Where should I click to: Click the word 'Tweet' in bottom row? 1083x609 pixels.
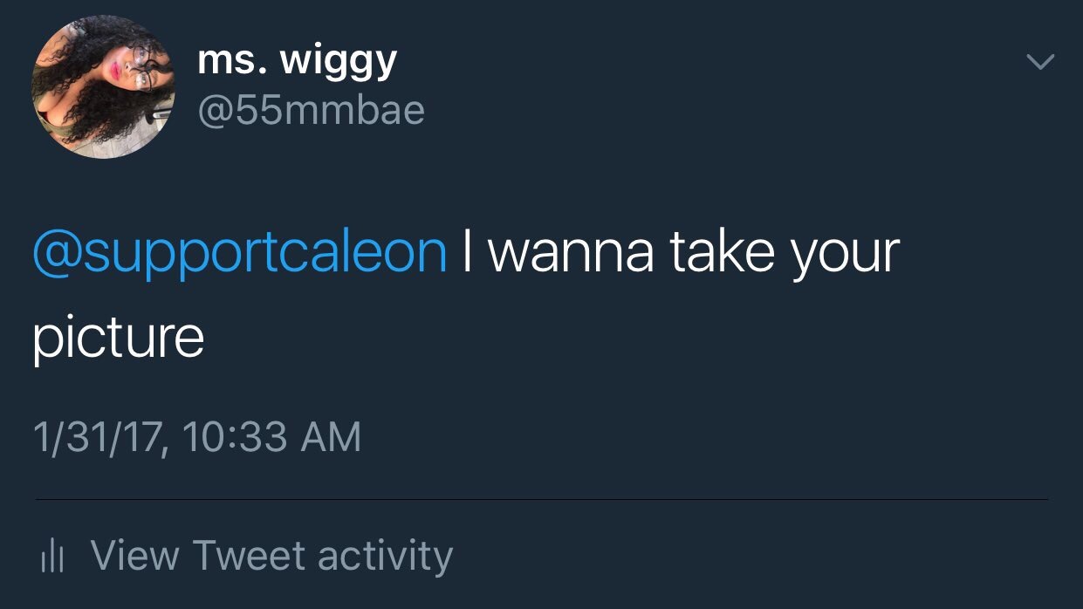click(249, 555)
